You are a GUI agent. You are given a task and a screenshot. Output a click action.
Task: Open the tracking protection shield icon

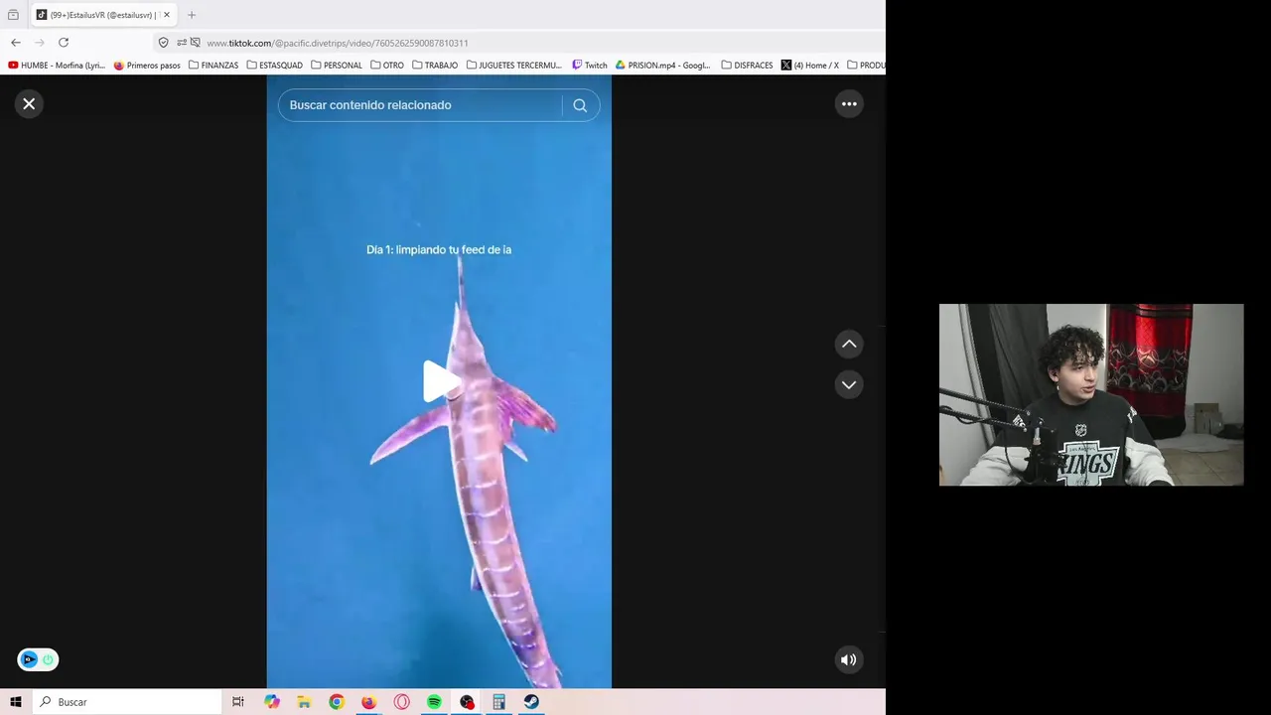point(164,43)
